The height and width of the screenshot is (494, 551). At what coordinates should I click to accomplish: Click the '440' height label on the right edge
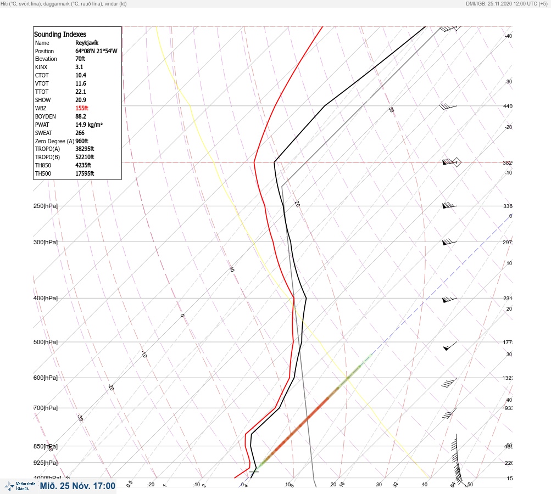click(508, 106)
